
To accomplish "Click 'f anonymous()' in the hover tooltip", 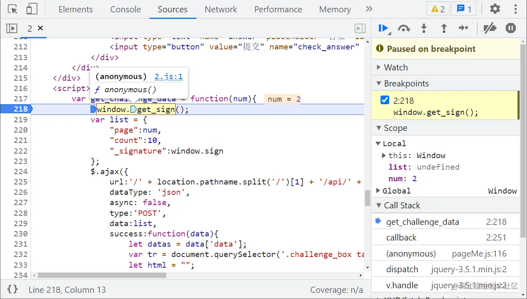I will pos(125,90).
